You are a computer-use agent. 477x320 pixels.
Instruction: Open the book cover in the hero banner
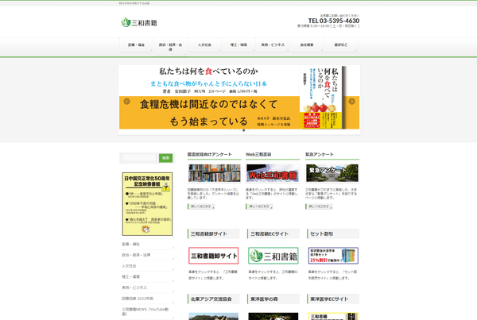(323, 97)
